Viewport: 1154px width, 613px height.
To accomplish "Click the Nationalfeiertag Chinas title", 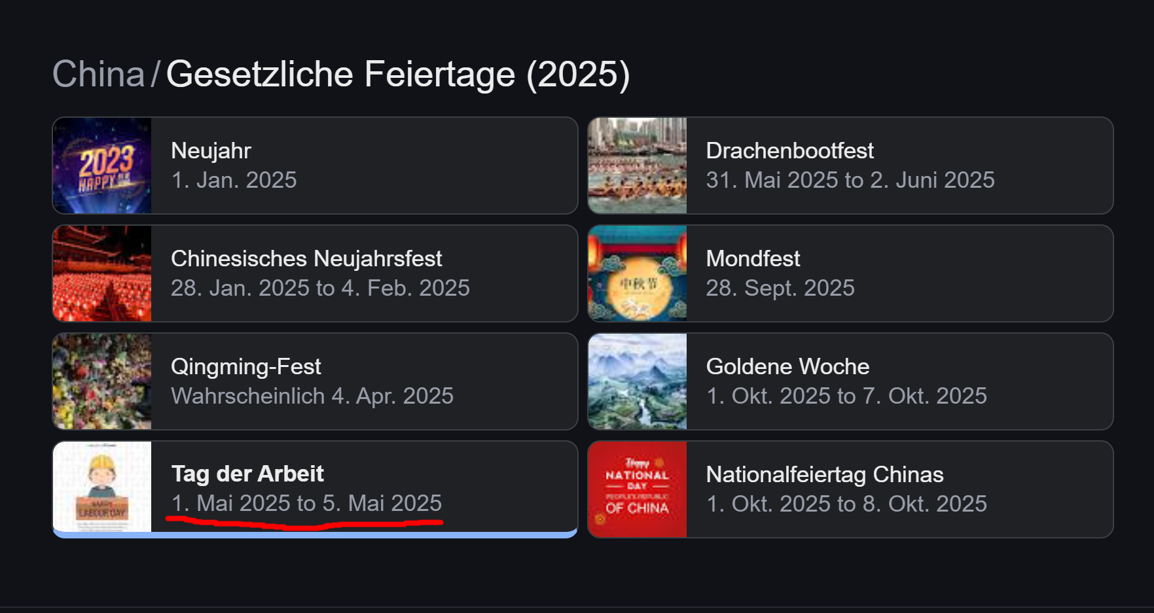I will (825, 475).
